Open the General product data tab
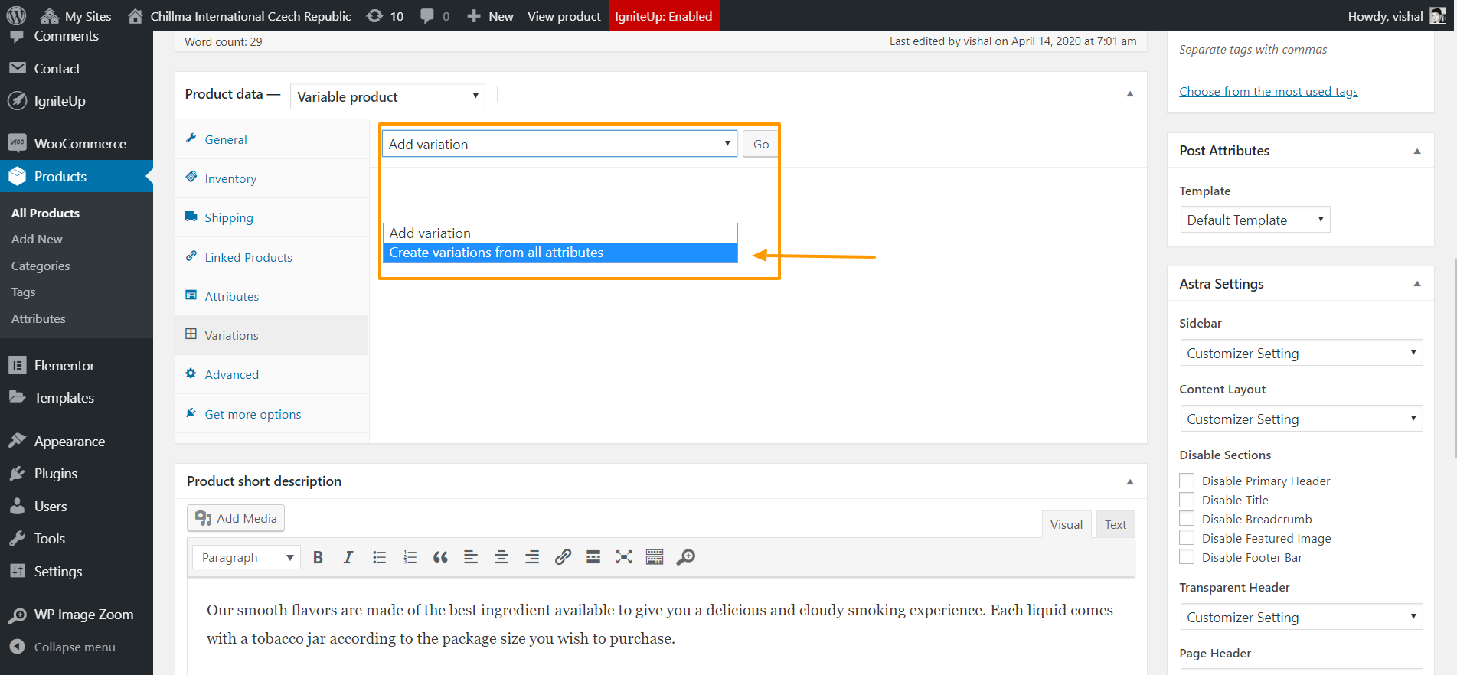 [272, 139]
